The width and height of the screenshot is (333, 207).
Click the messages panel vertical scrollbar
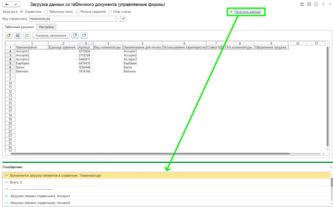331,183
